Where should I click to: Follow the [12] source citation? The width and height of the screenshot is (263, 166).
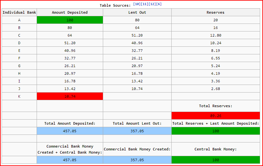click(152, 4)
